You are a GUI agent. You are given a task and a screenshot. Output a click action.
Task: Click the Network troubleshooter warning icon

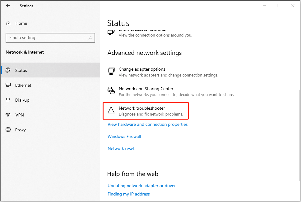pyautogui.click(x=111, y=110)
